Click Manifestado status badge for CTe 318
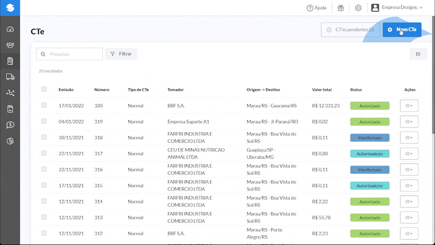The width and height of the screenshot is (435, 245). pyautogui.click(x=370, y=138)
